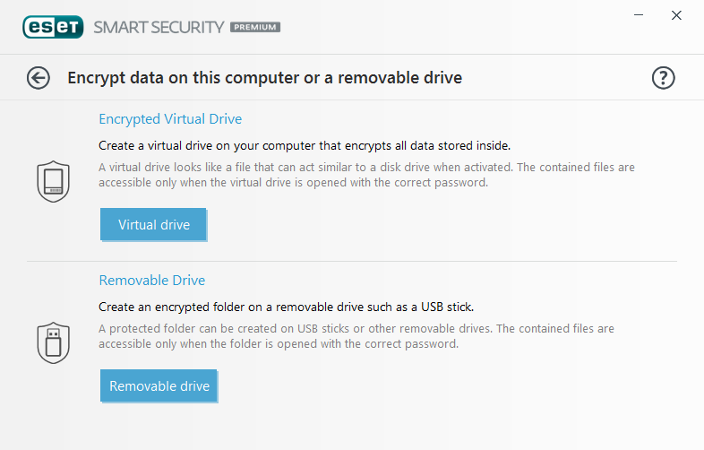704x450 pixels.
Task: Click the Removable drive button
Action: (159, 385)
